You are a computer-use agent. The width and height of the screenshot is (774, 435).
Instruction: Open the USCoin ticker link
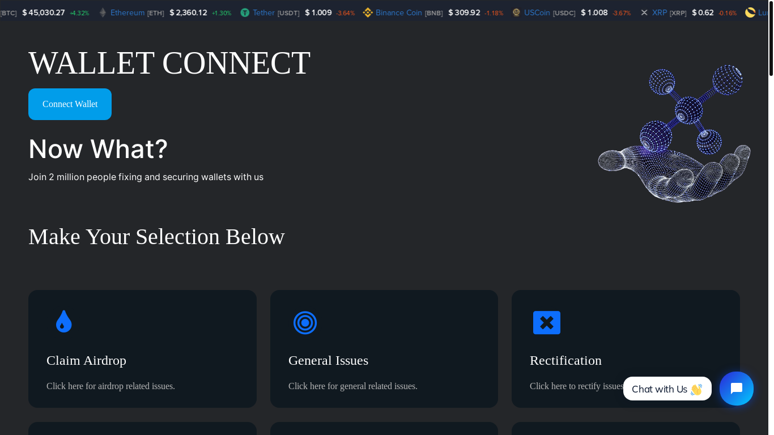tap(537, 12)
